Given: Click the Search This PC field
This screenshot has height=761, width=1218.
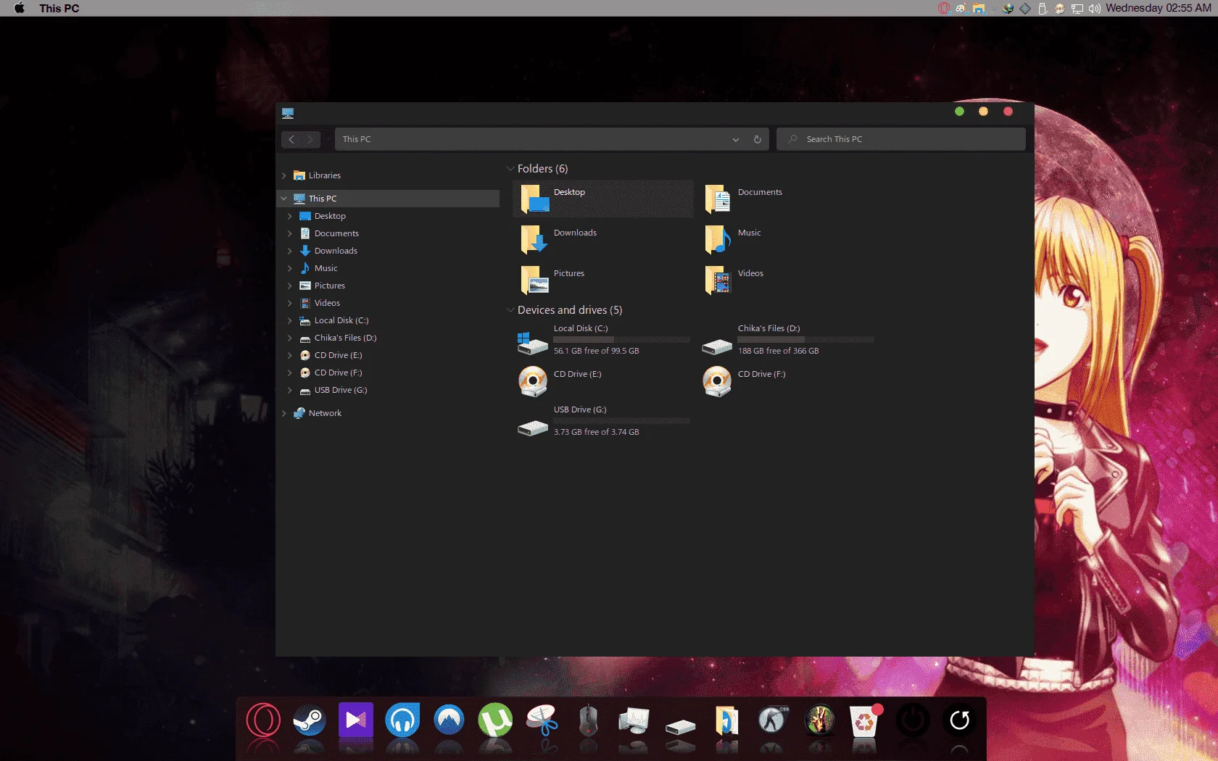Looking at the screenshot, I should tap(900, 139).
